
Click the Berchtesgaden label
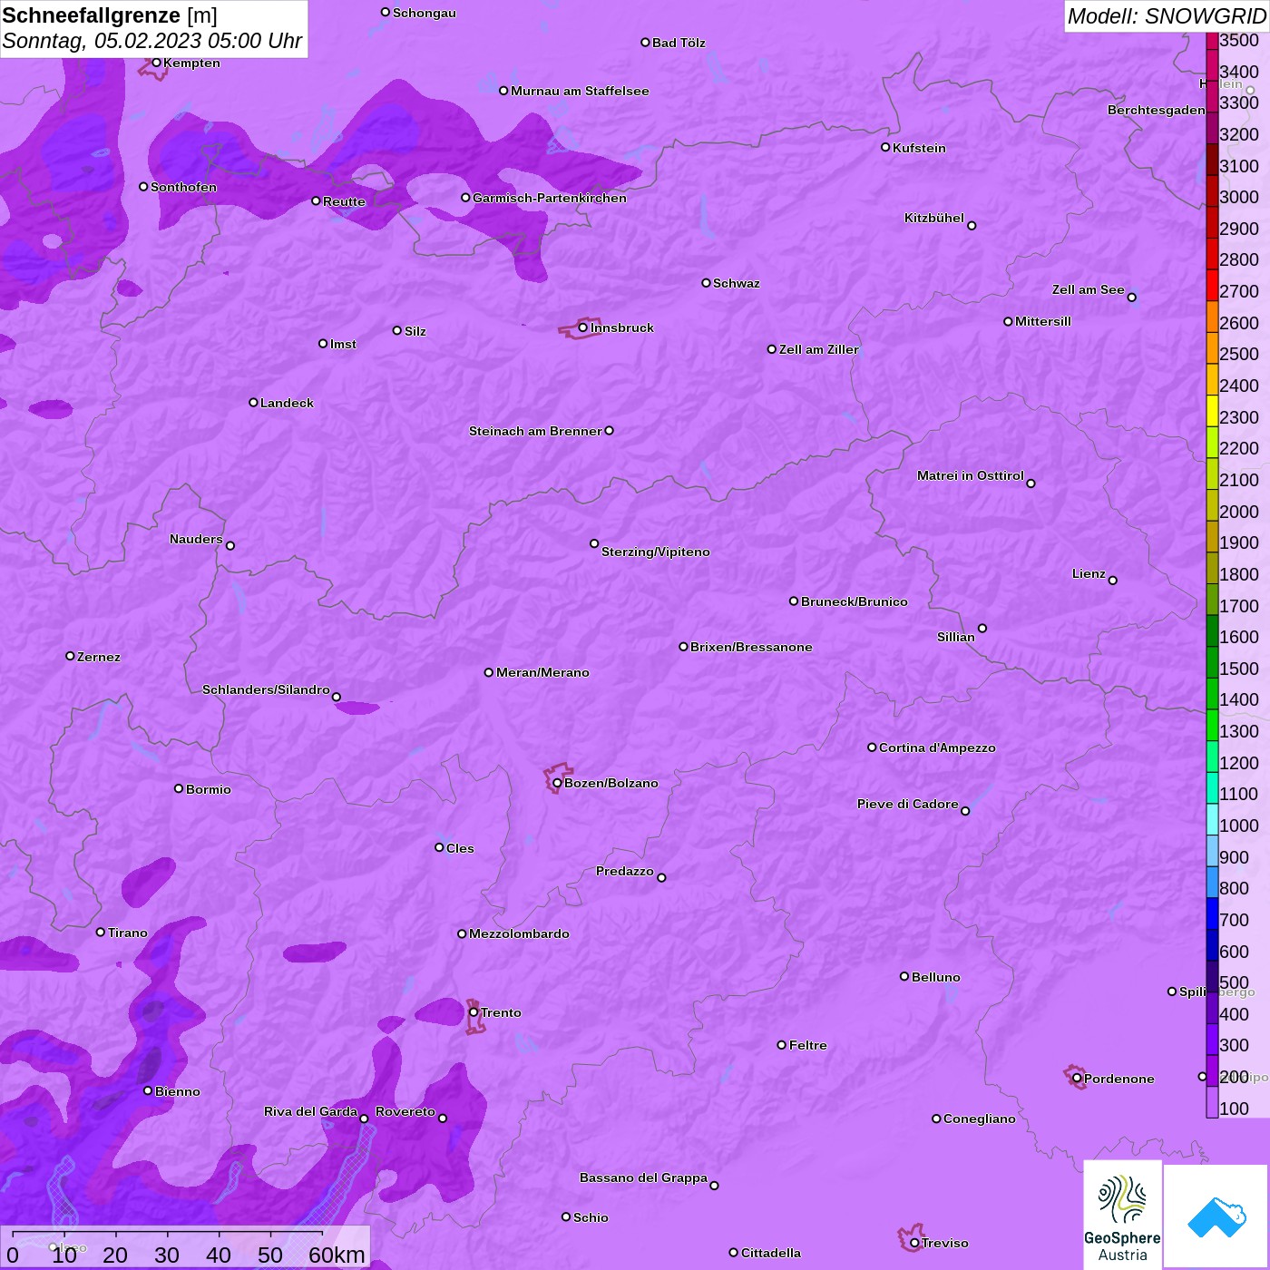click(1157, 110)
